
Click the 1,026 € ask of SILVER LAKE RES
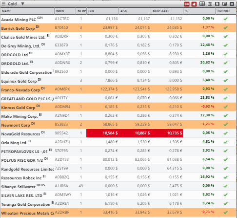[x=143, y=195]
